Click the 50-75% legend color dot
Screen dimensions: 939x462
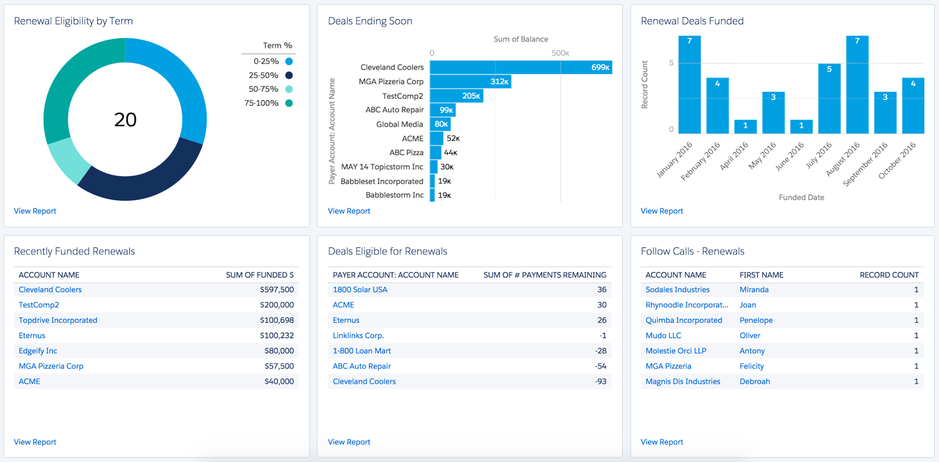tap(289, 89)
